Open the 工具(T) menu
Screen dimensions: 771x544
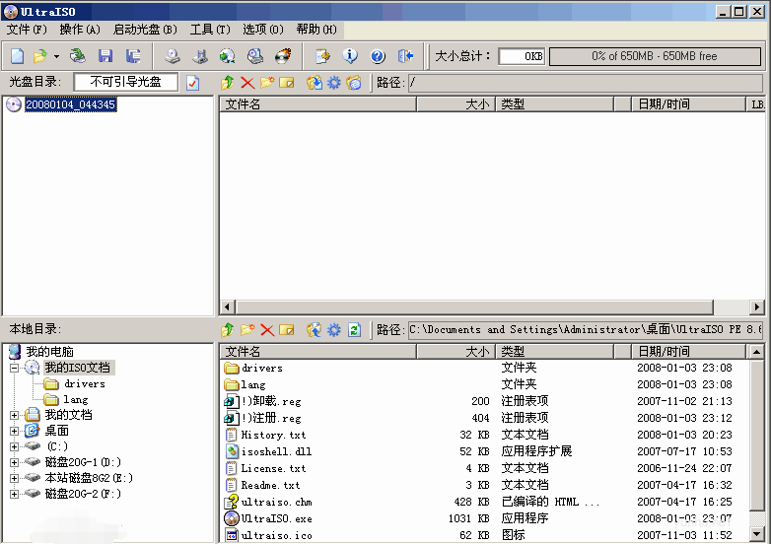click(x=209, y=30)
